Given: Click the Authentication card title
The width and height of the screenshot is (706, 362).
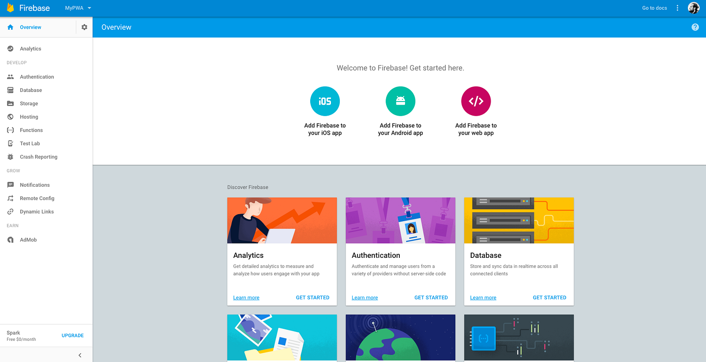Looking at the screenshot, I should point(376,255).
